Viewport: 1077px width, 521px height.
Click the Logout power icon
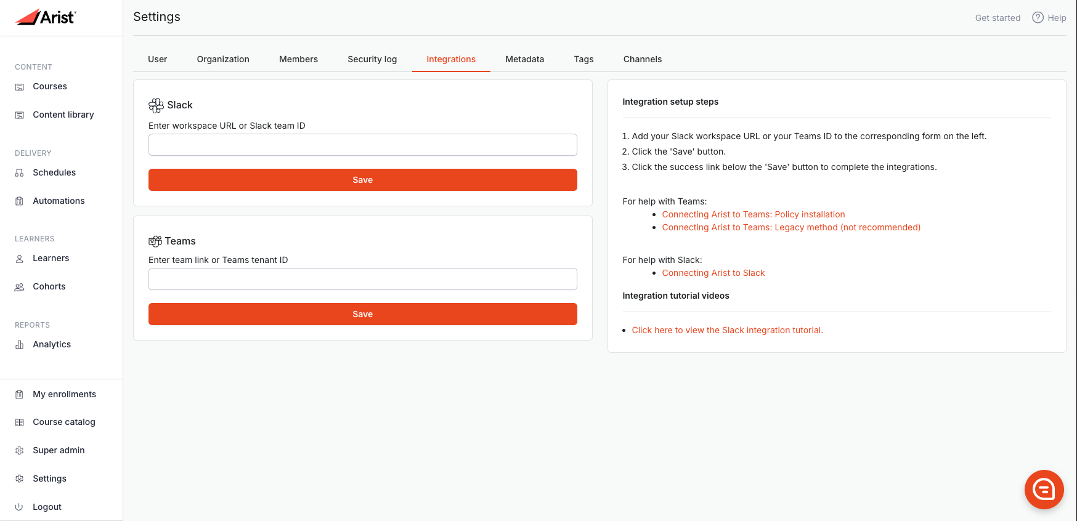(19, 507)
